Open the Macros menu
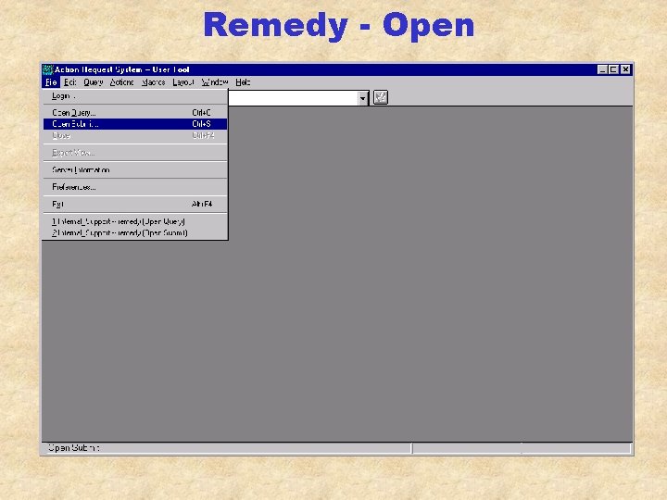Screen dimensions: 667x500 tap(153, 82)
